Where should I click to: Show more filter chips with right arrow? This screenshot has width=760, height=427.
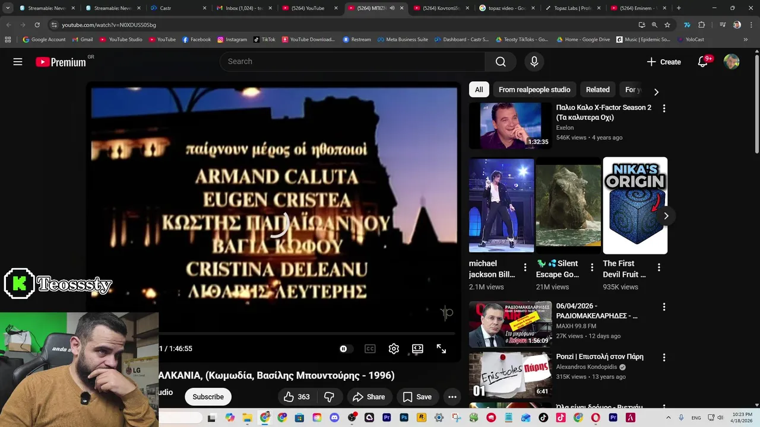tap(656, 92)
